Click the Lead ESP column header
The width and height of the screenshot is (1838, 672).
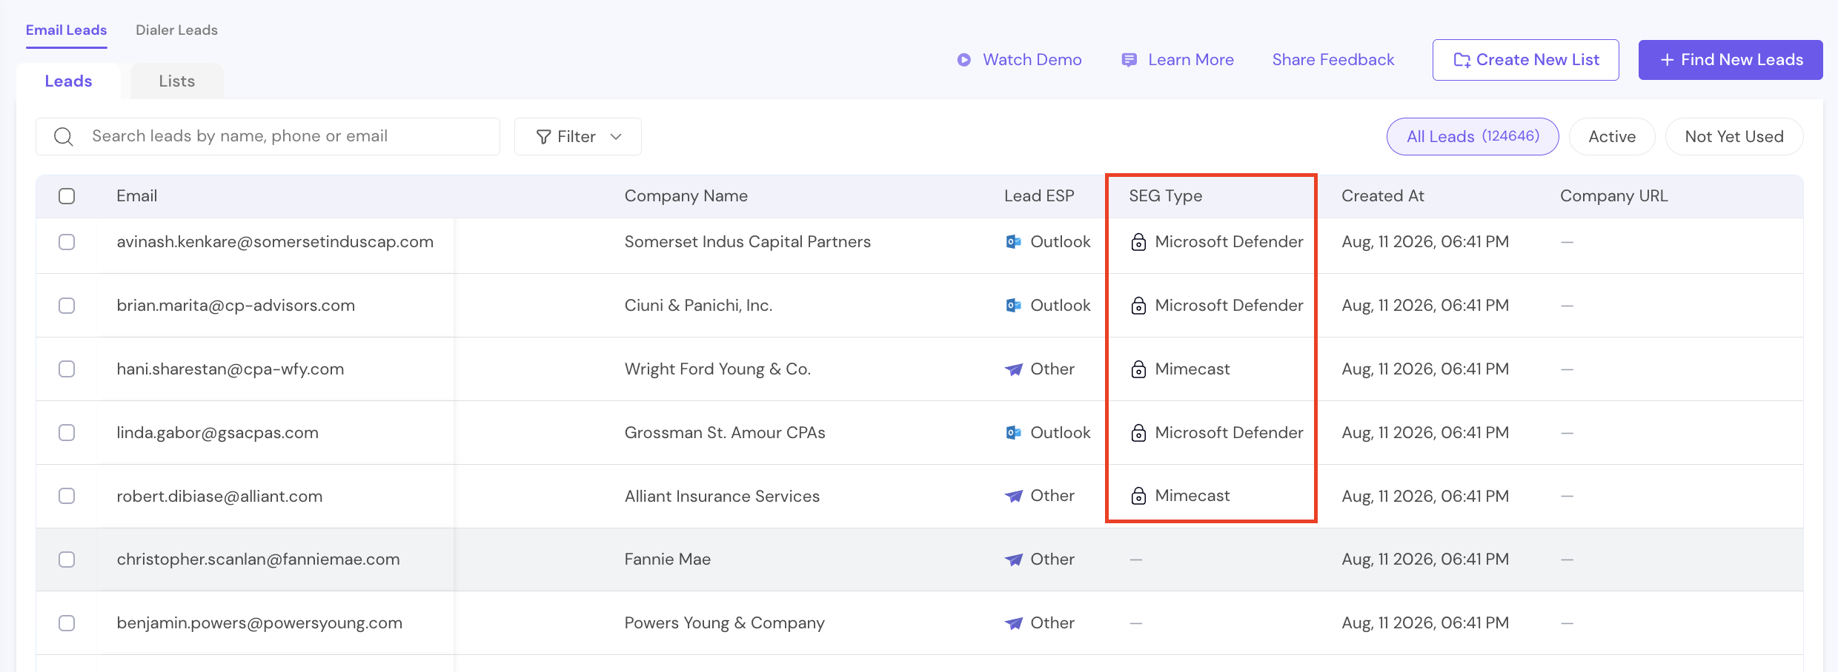tap(1039, 196)
